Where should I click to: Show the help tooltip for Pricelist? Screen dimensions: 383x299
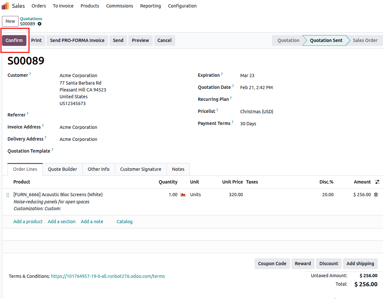click(217, 110)
